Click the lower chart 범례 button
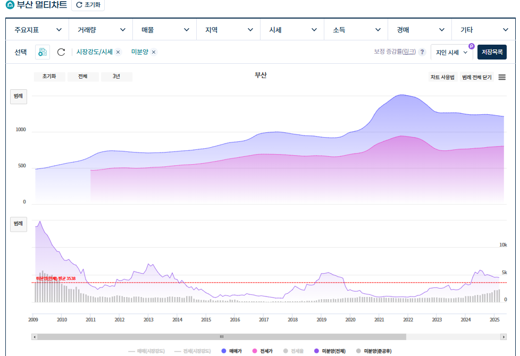520x356 pixels. click(19, 224)
